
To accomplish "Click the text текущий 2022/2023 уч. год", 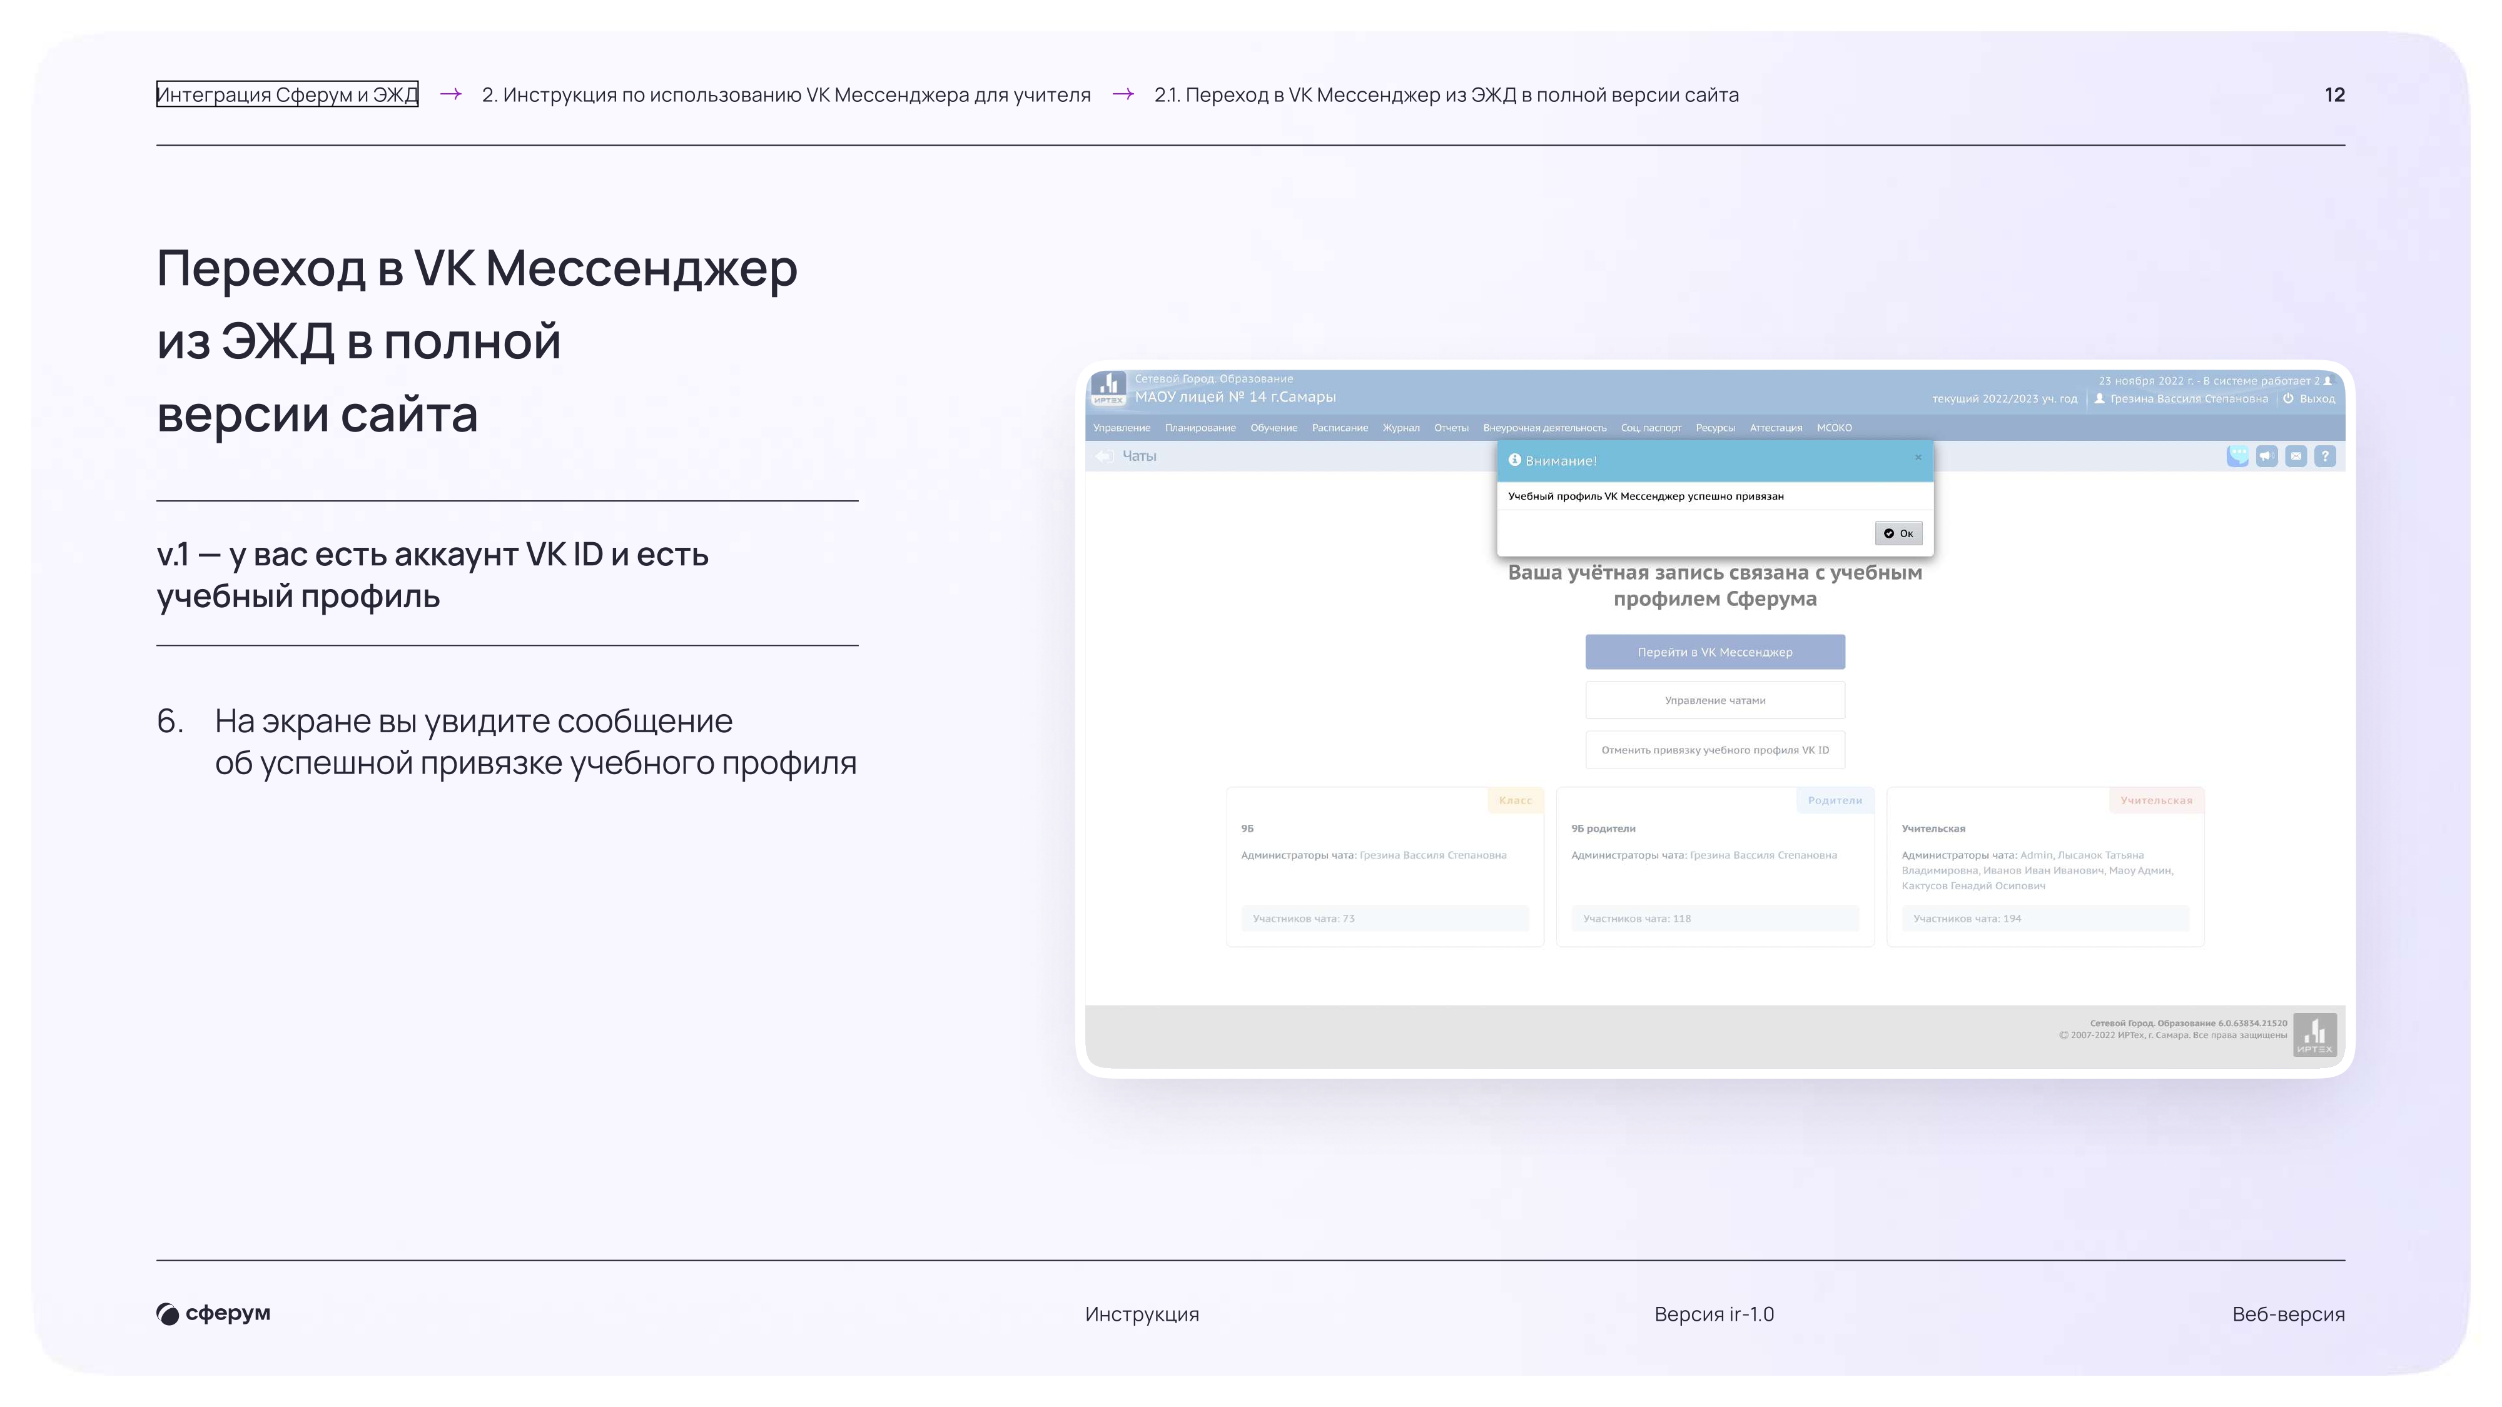I will pos(2005,398).
